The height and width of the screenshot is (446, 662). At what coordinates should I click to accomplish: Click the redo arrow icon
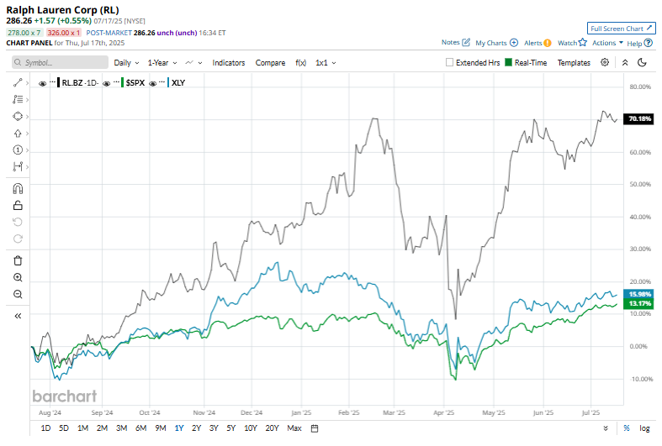(18, 239)
